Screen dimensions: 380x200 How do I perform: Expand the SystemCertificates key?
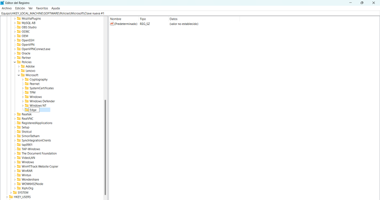tap(23, 88)
